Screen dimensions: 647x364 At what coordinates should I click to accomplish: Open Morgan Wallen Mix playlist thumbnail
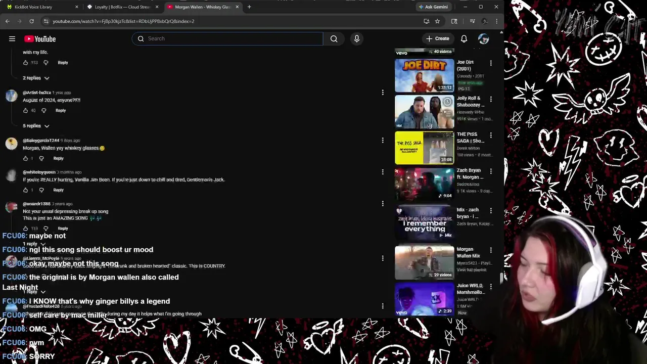425,262
